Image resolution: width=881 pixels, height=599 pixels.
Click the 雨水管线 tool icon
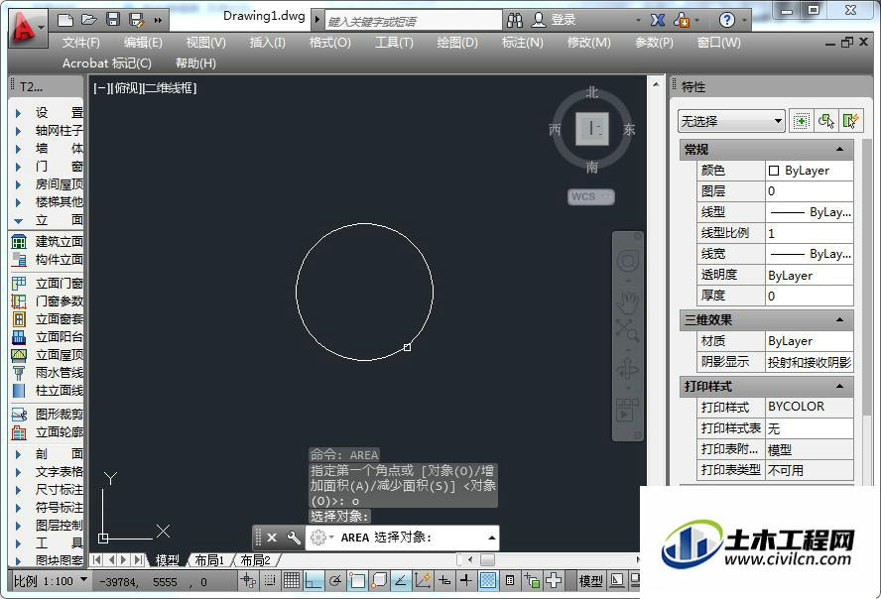(x=19, y=373)
